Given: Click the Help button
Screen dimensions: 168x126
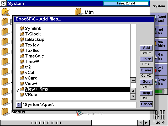Looking at the screenshot, I should 146,93.
